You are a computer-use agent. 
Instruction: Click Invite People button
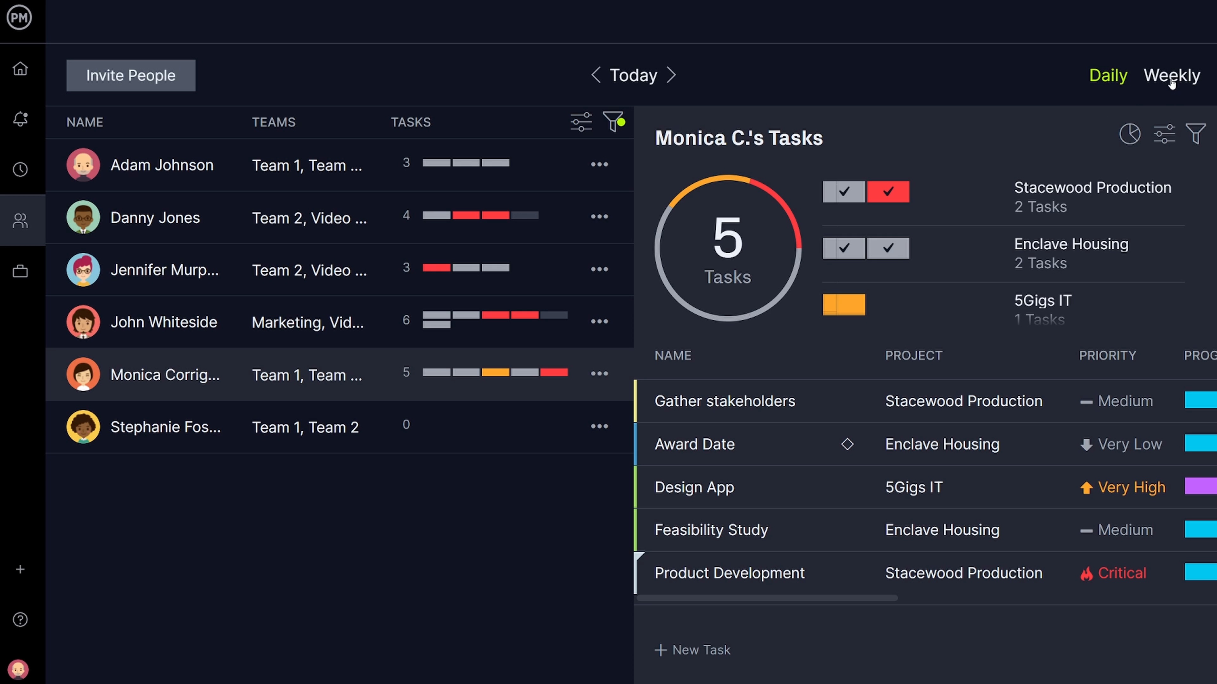point(130,76)
